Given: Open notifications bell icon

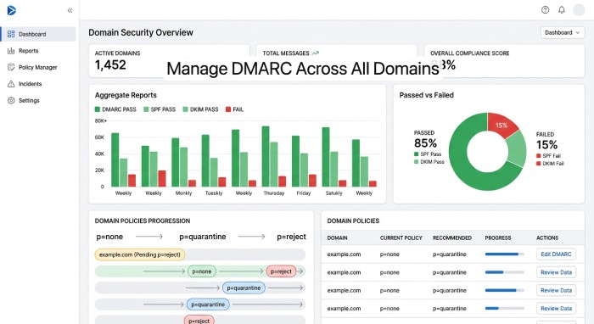Looking at the screenshot, I should (x=562, y=10).
